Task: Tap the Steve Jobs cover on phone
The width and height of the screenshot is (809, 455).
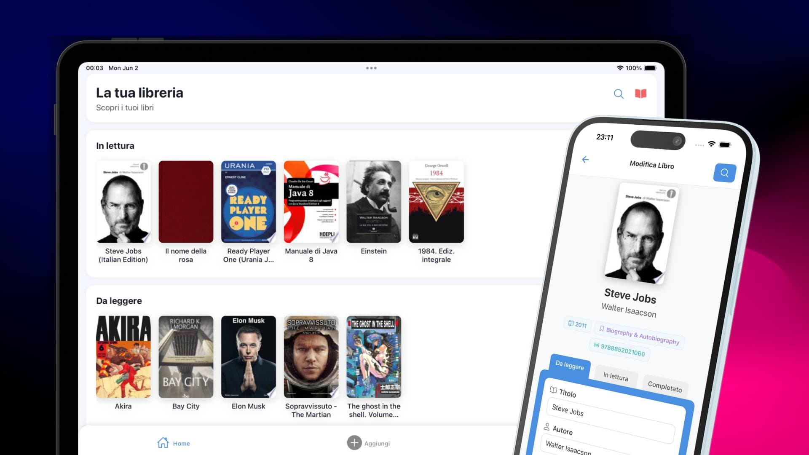Action: pyautogui.click(x=642, y=234)
